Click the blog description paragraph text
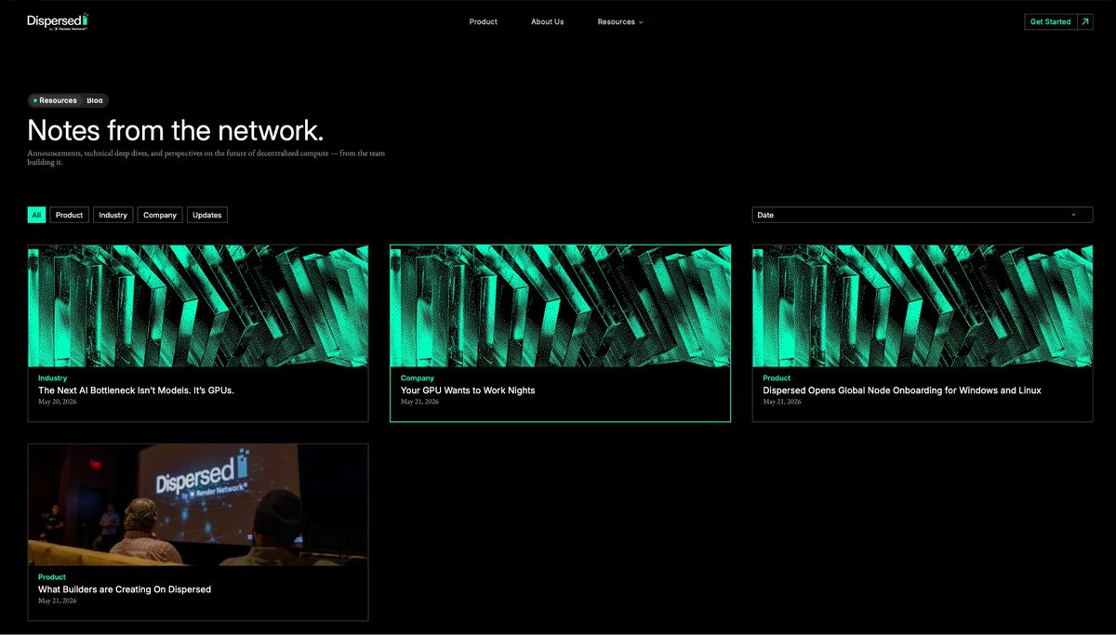The image size is (1116, 635). tap(206, 157)
